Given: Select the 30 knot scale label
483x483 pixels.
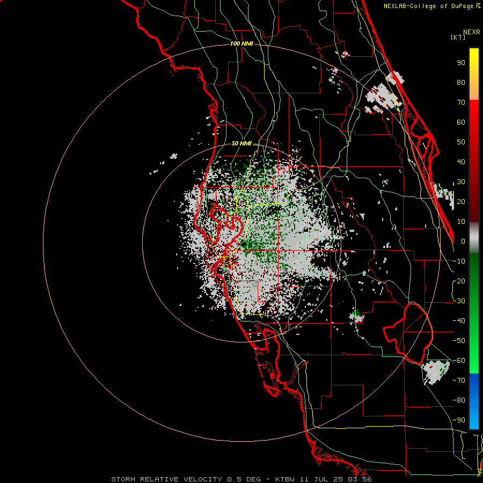Looking at the screenshot, I should pos(461,182).
